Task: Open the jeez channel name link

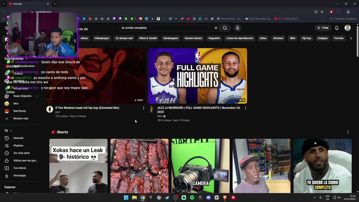Action: (57, 112)
